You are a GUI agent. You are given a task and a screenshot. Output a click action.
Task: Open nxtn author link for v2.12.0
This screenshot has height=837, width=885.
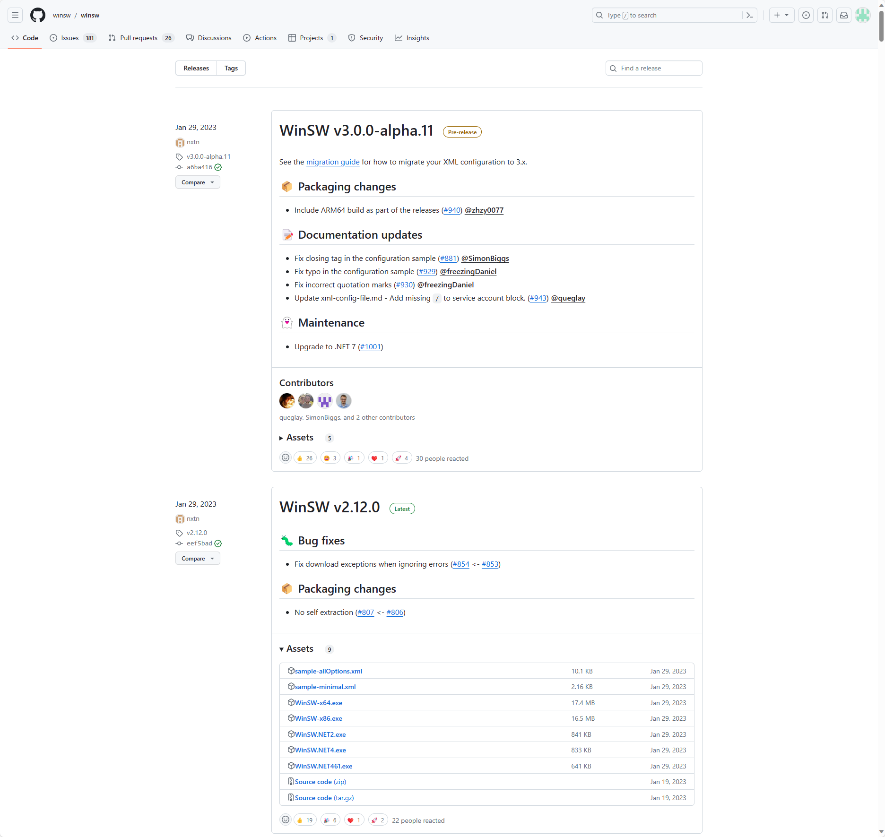point(193,518)
